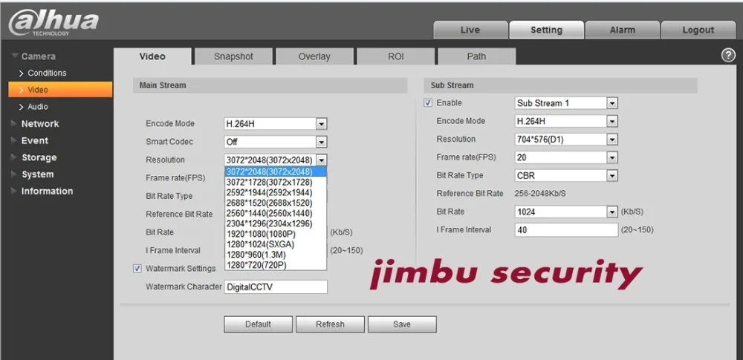
Task: Expand the Storage section
Action: click(33, 157)
